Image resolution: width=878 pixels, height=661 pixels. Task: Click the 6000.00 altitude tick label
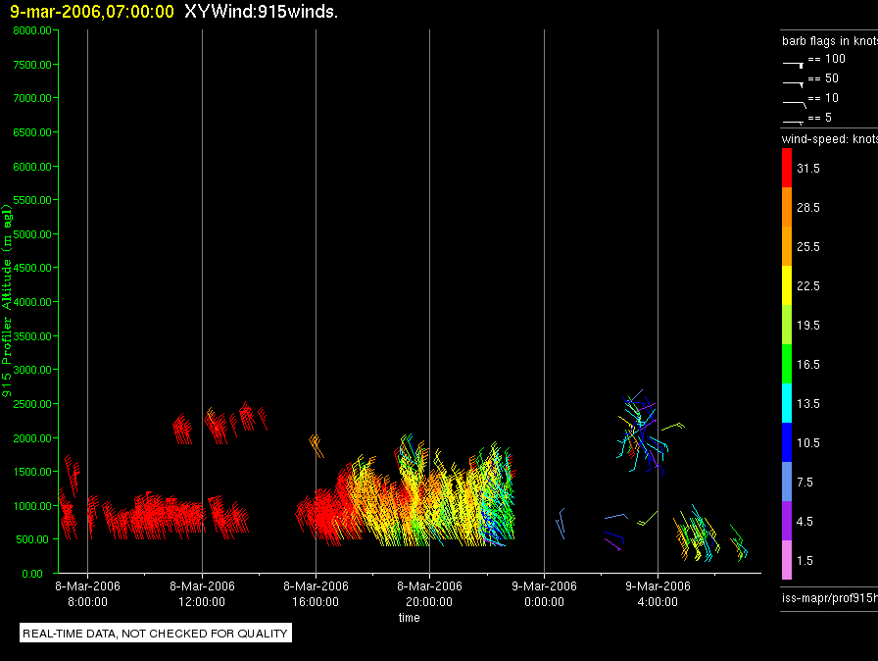pyautogui.click(x=32, y=167)
